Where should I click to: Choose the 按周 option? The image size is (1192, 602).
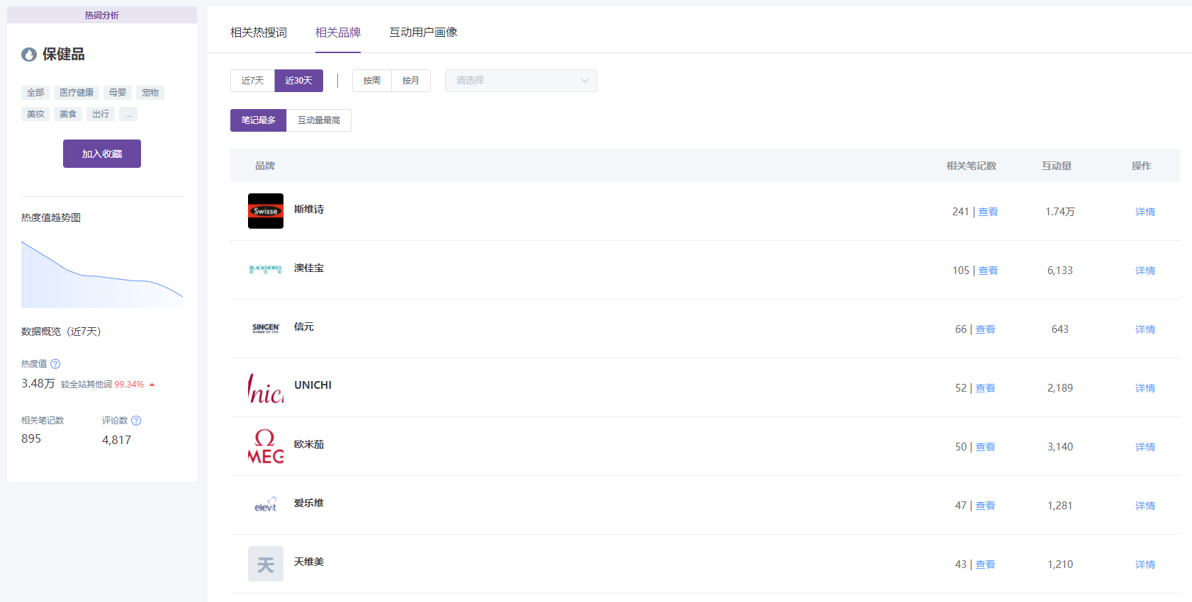click(372, 81)
